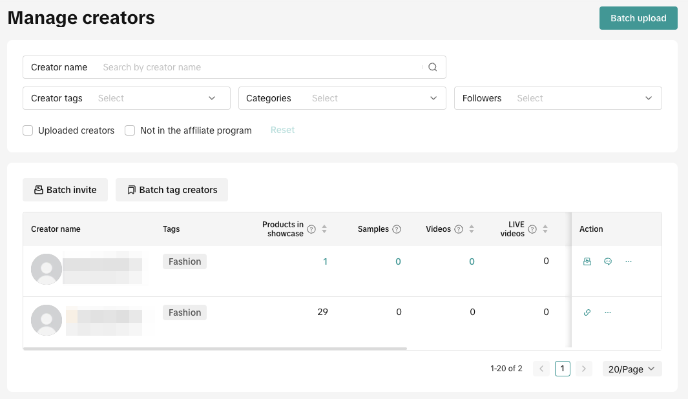Toggle Not in the affiliate program checkbox
Viewport: 688px width, 399px height.
click(130, 130)
